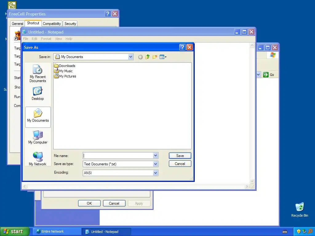
Task: Switch to Untitled - Notepad taskbar button
Action: point(106,232)
